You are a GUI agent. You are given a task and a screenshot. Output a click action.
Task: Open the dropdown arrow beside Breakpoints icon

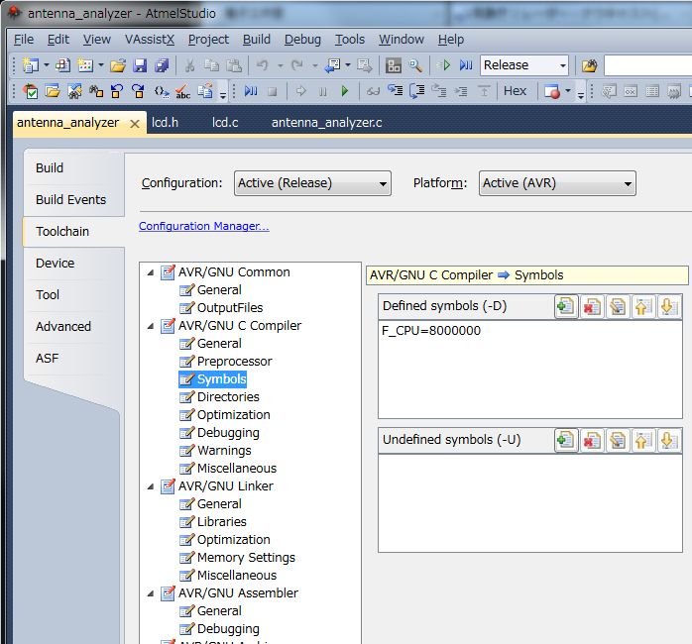[568, 91]
